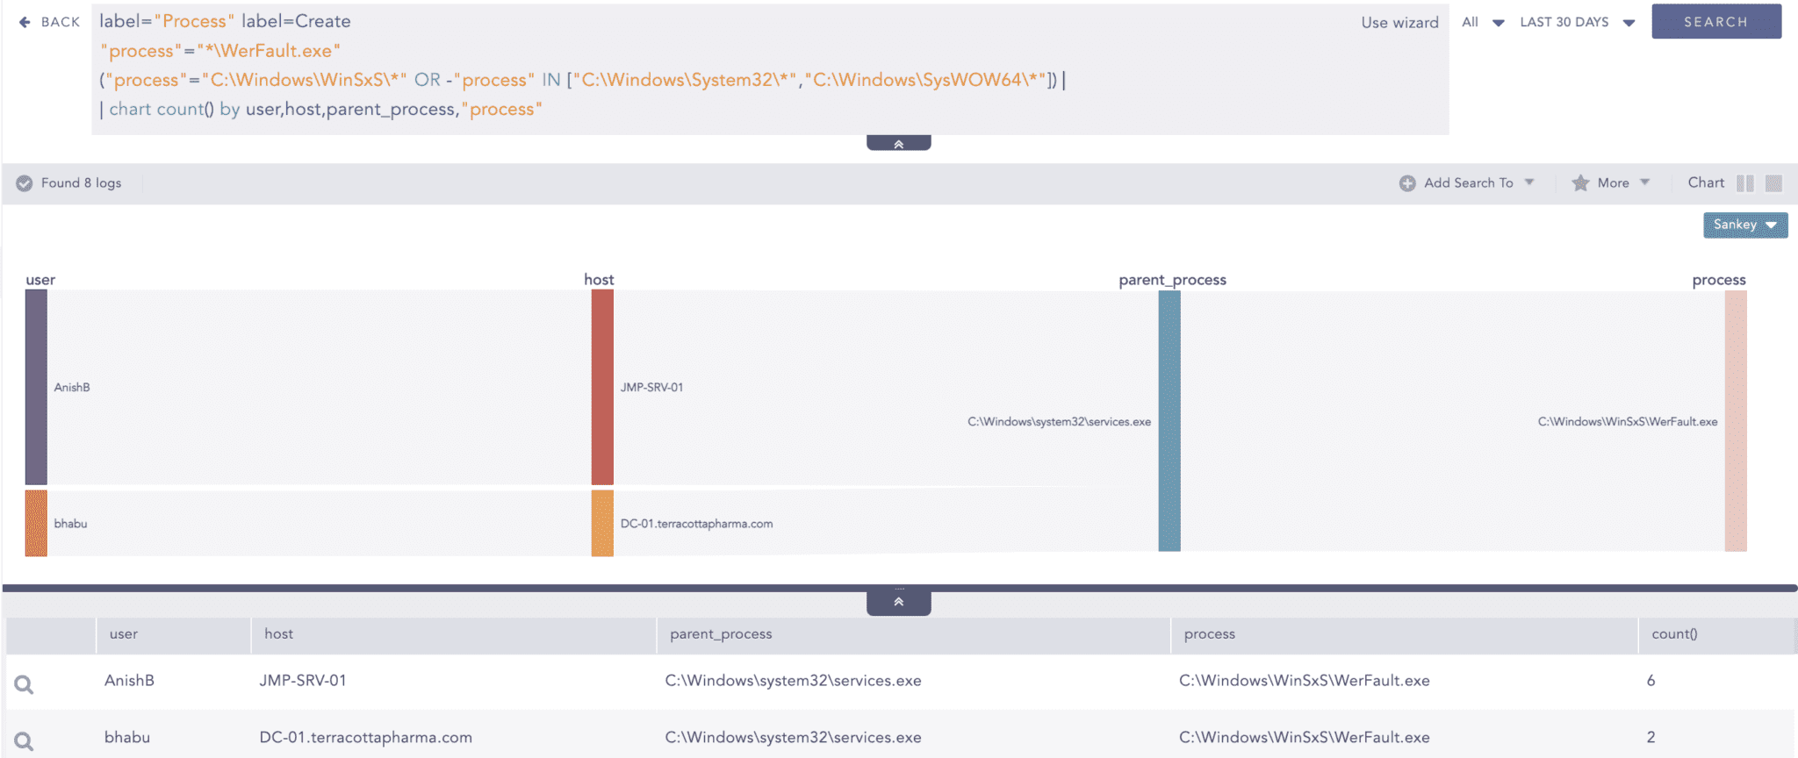The image size is (1798, 758).
Task: Click the Back arrow icon
Action: pyautogui.click(x=25, y=22)
